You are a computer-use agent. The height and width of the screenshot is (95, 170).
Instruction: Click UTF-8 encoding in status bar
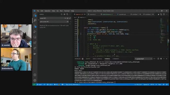tap(152, 84)
